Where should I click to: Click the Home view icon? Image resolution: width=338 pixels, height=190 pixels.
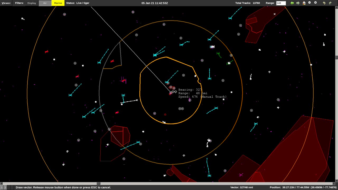[304, 3]
